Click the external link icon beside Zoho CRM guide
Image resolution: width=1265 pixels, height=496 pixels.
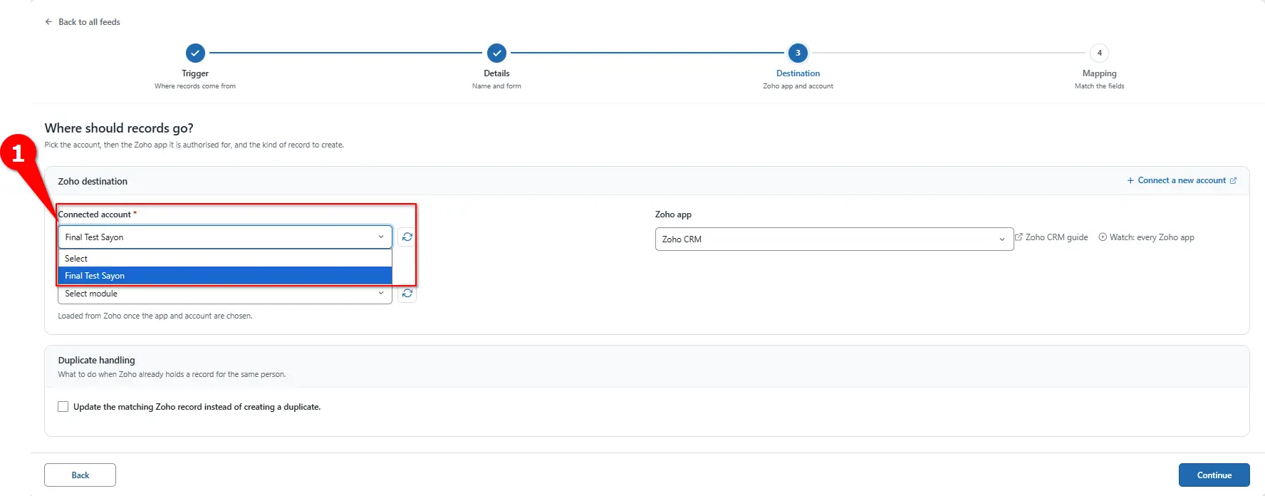point(1019,237)
